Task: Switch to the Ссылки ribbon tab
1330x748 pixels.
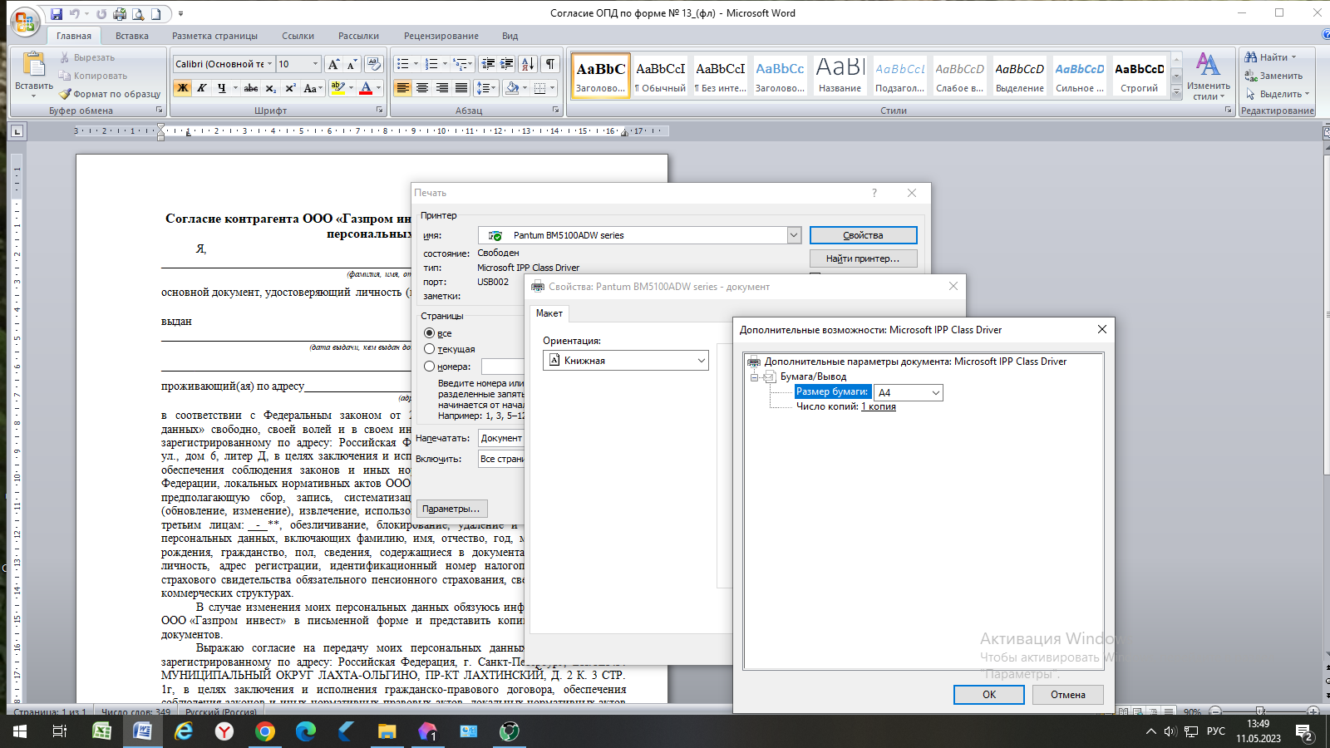Action: tap(298, 36)
